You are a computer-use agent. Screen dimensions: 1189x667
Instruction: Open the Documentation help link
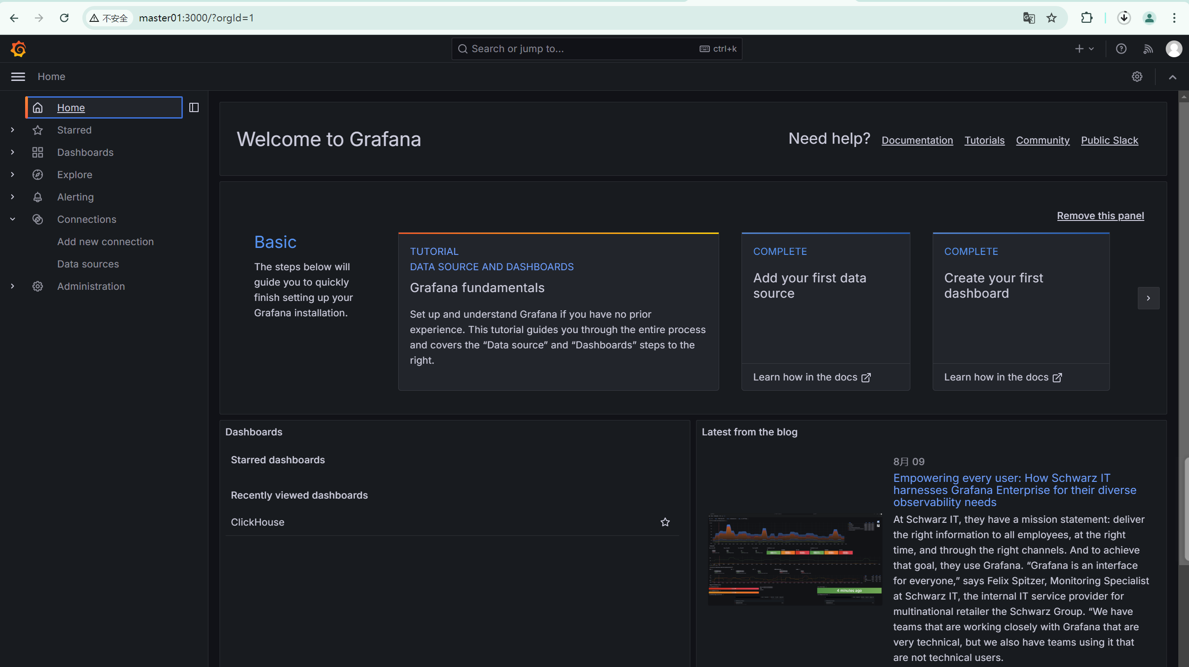click(917, 140)
